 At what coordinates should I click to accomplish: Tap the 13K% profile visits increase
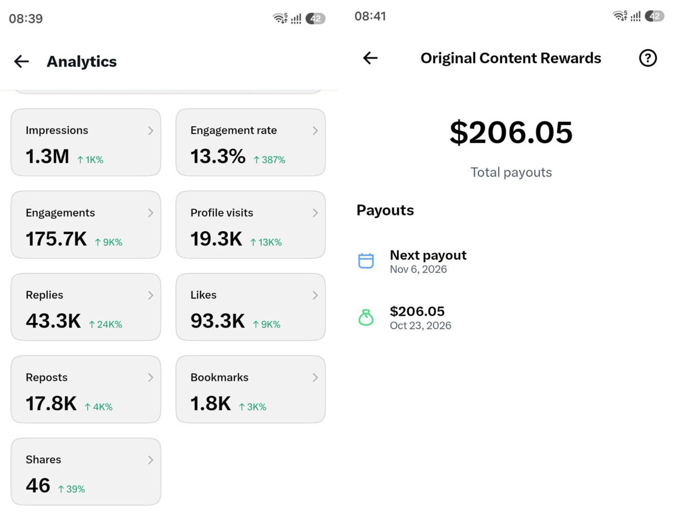pyautogui.click(x=266, y=242)
